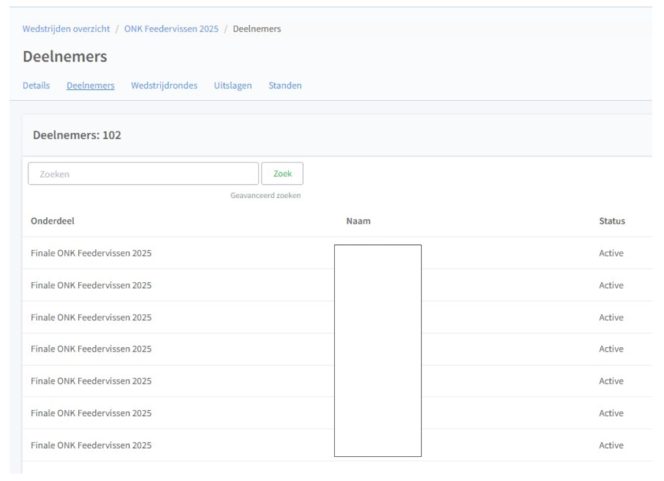Screen dimensions: 664x481
Task: Switch to the Details tab
Action: (x=36, y=86)
